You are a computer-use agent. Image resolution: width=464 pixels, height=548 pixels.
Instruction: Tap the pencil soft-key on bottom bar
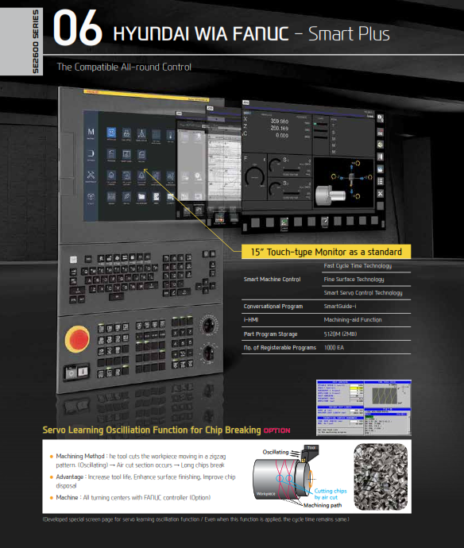[x=325, y=222]
